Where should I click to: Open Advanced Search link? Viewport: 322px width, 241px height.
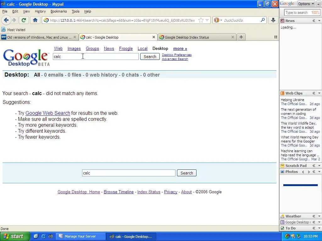point(175,59)
